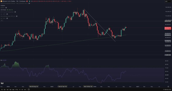The height and width of the screenshot is (91, 172).
Task: Click the 11:56:03 UTC timezone clock
Action: tap(167, 89)
